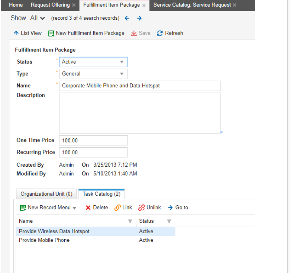Switch to the Request Offering tab
290x273 pixels.
(50, 5)
